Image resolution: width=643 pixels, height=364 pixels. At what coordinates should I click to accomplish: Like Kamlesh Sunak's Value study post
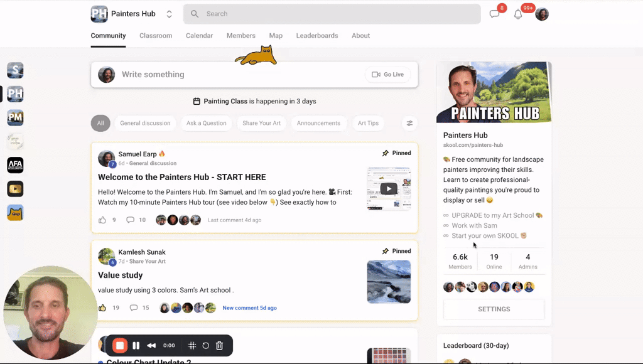[102, 308]
